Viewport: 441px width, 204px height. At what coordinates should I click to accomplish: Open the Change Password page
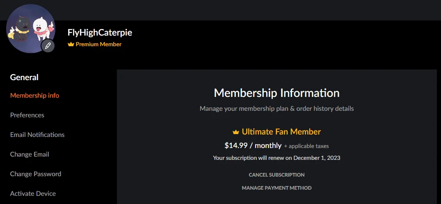35,174
